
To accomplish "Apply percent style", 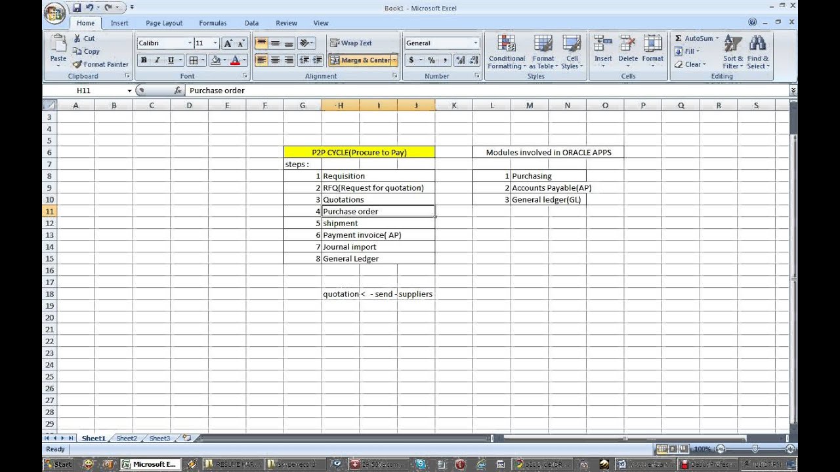I will pyautogui.click(x=431, y=60).
